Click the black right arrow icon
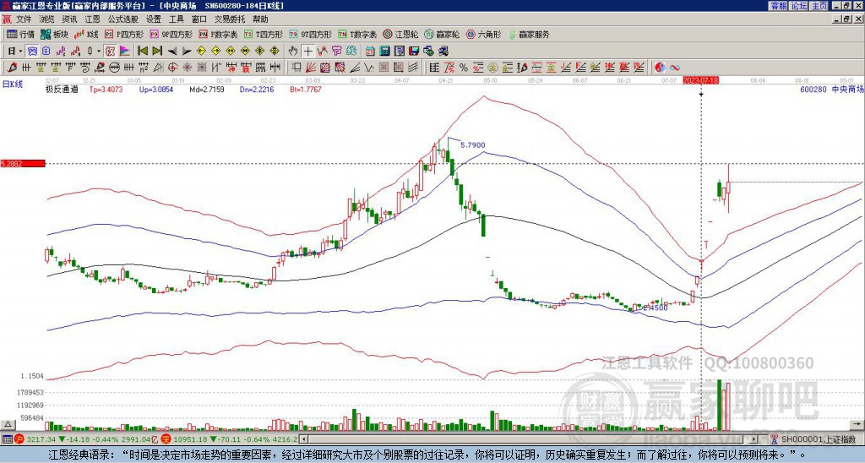 pos(187,52)
